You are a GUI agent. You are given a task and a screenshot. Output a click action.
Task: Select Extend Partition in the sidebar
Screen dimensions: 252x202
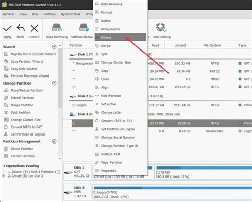pos(19,98)
